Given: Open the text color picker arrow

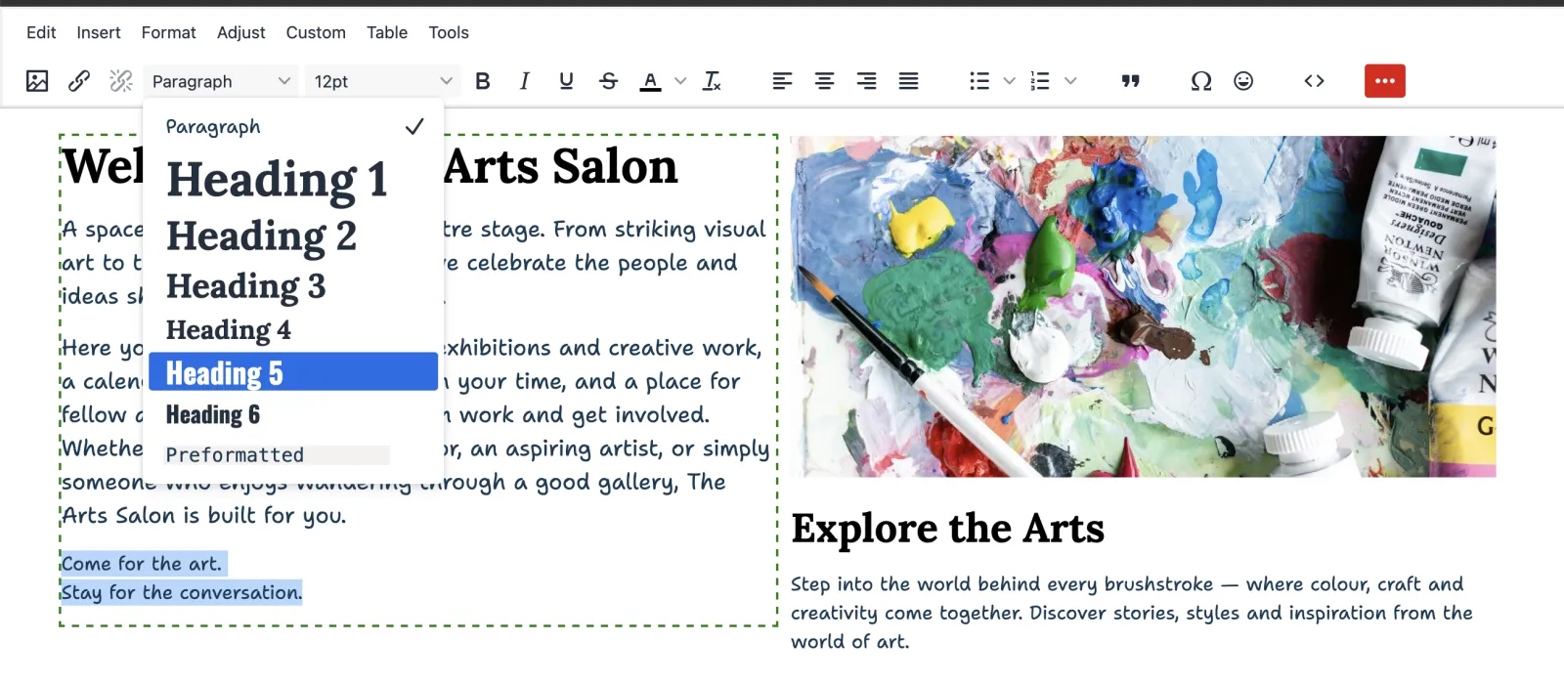Looking at the screenshot, I should (x=680, y=81).
